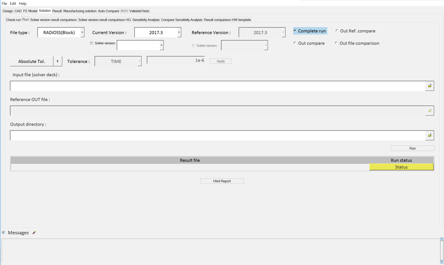Viewport: 444px width, 265px height.
Task: Open Result comparison HW template sub-tab
Action: click(227, 20)
